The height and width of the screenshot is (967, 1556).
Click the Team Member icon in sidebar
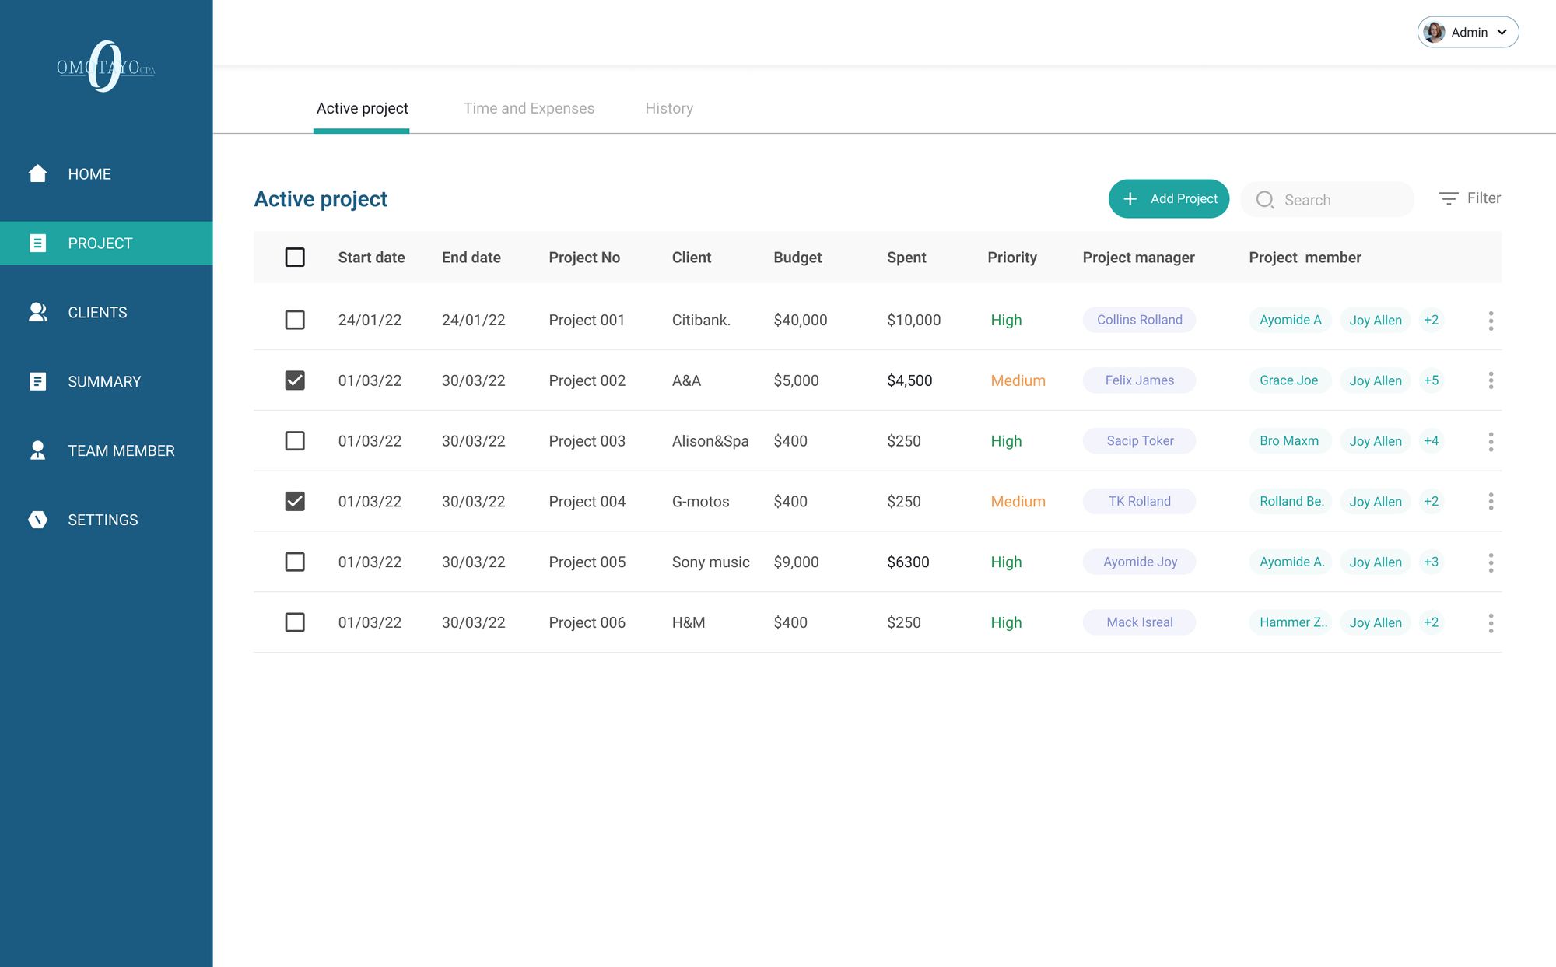pyautogui.click(x=37, y=450)
